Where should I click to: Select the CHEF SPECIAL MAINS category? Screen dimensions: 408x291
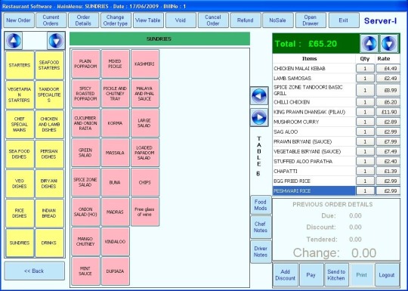pyautogui.click(x=20, y=125)
